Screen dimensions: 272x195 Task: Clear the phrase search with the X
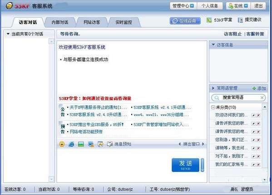(262, 98)
